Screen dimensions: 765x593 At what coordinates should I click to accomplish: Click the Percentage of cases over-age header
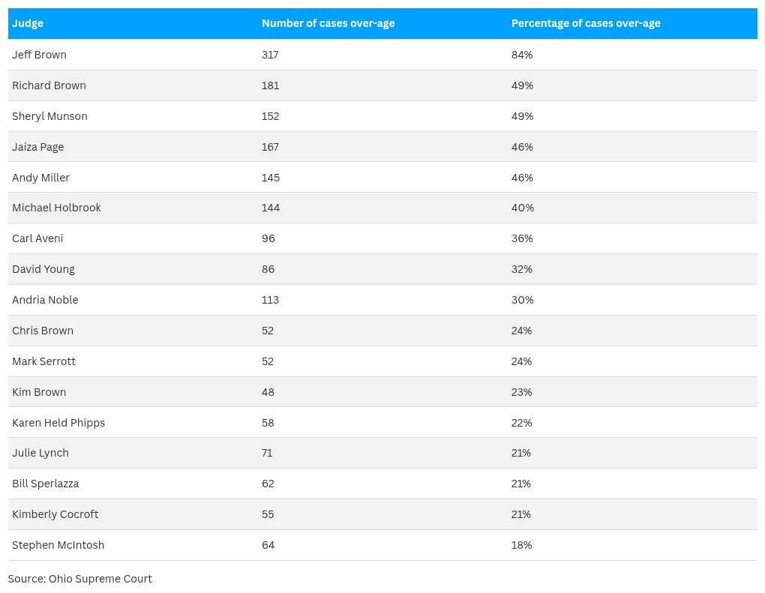[x=586, y=23]
